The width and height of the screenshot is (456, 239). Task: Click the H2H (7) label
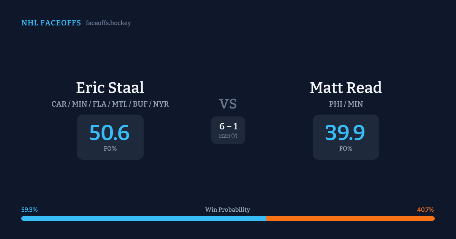[x=228, y=136]
